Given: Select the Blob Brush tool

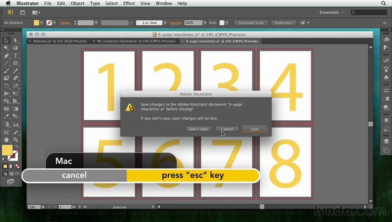Looking at the screenshot, I should click(x=6, y=78).
